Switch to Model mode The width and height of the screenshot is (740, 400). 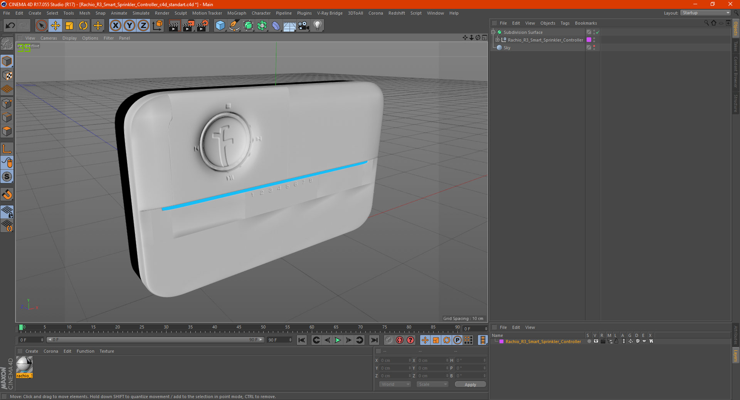click(x=7, y=62)
